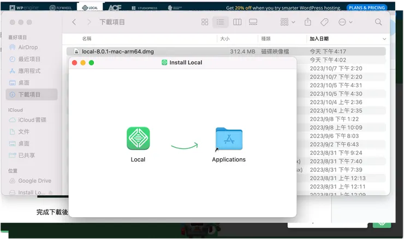Switch Finder to gallery view
The width and height of the screenshot is (404, 239).
(253, 22)
